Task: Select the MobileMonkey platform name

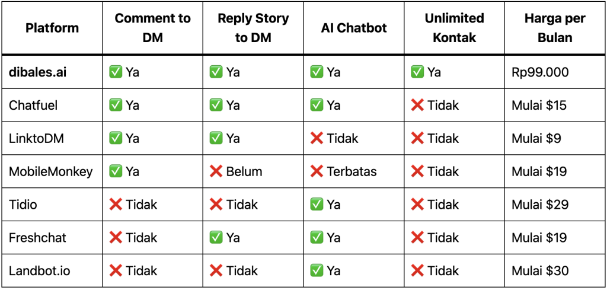Action: (x=51, y=172)
